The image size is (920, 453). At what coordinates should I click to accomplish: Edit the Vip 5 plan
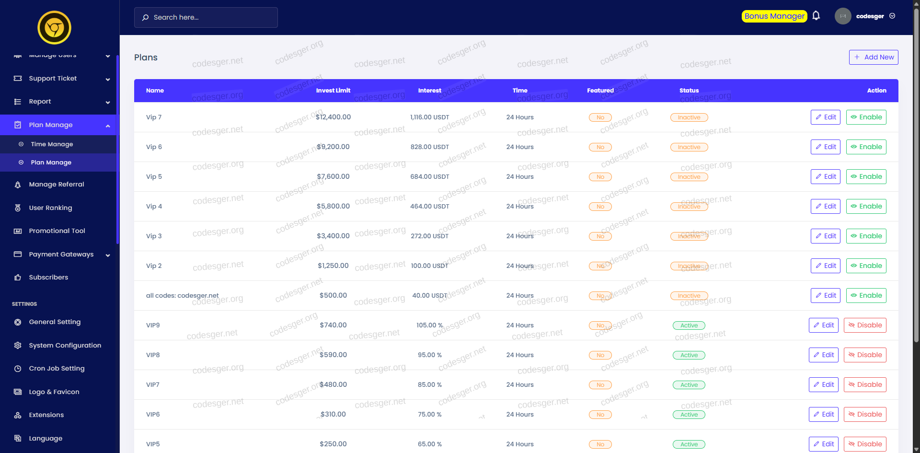coord(825,176)
